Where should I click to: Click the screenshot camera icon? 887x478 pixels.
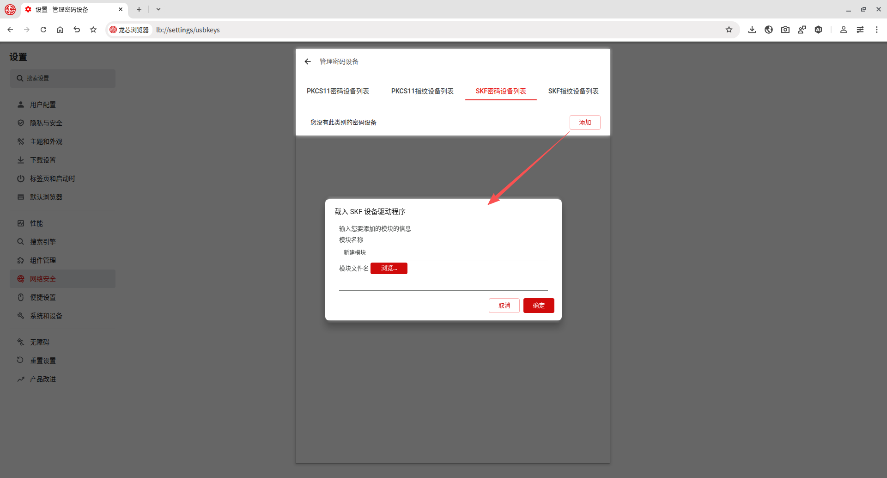[x=785, y=30]
